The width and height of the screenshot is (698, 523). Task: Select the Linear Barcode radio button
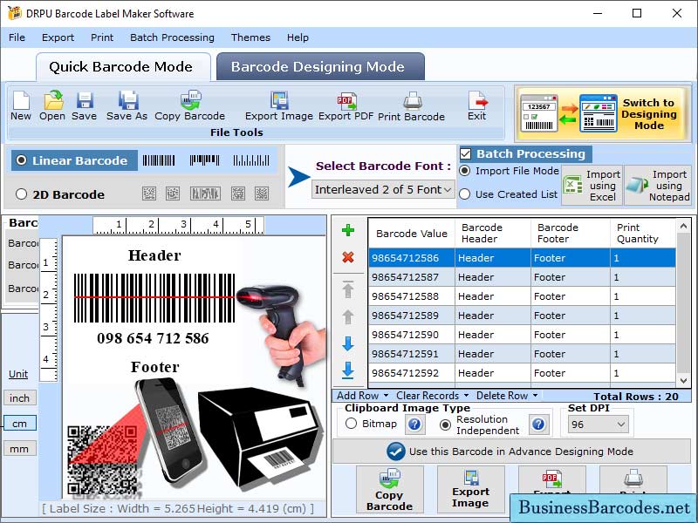click(21, 160)
